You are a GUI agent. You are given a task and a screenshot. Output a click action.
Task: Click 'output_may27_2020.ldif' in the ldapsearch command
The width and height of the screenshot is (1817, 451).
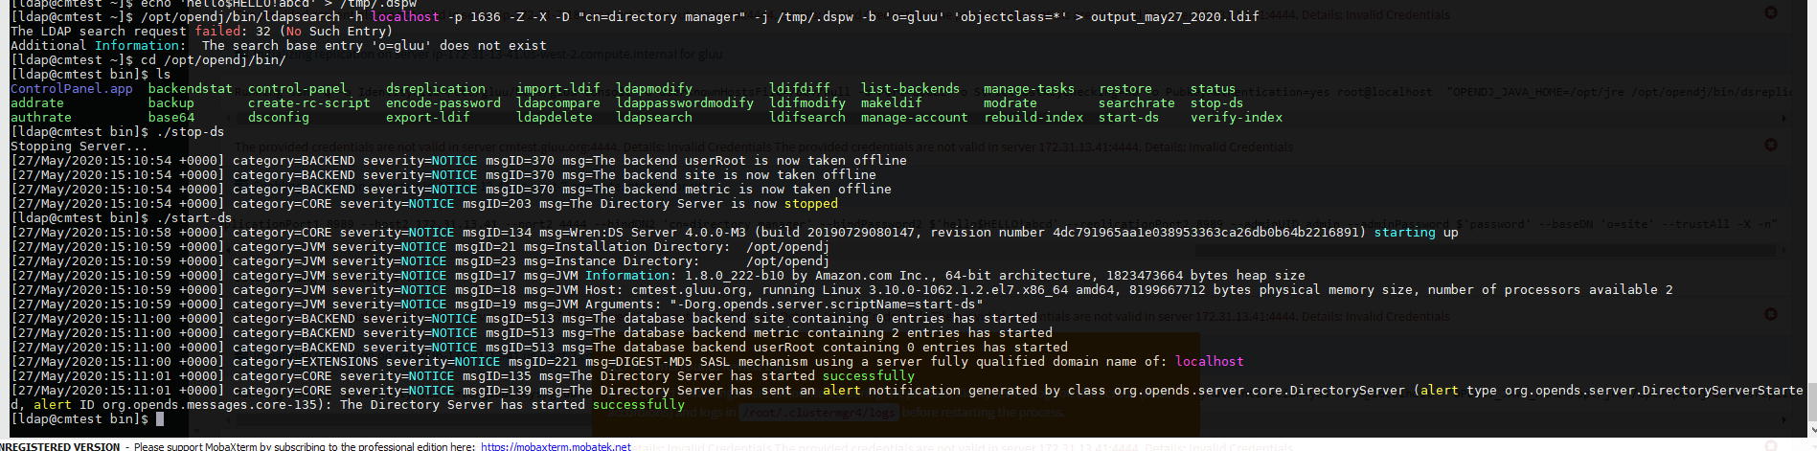(x=1175, y=16)
